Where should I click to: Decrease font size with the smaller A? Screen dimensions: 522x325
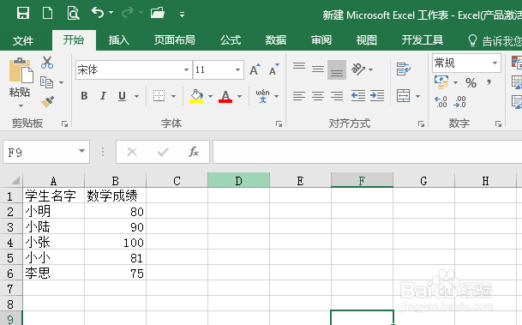(x=274, y=69)
